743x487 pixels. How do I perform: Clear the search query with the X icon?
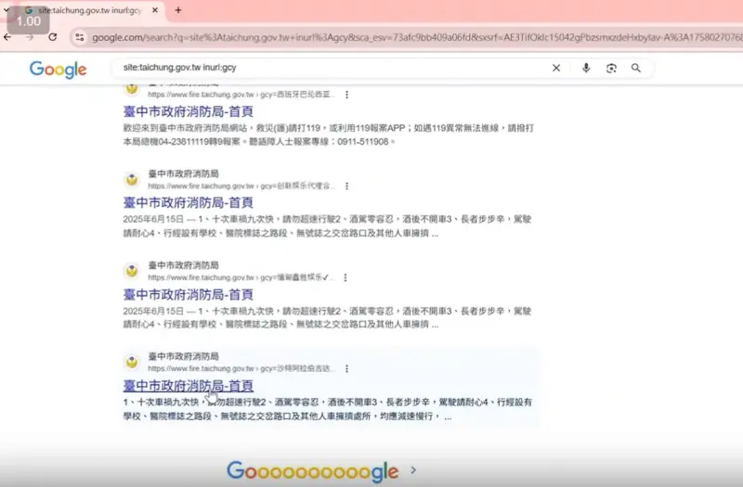tap(556, 68)
